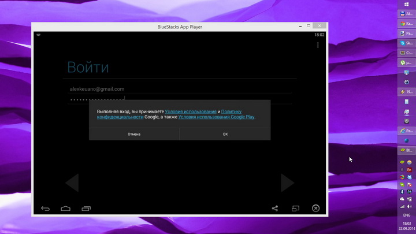Open the volume speaker tray icon
Image resolution: width=416 pixels, height=234 pixels.
410,206
